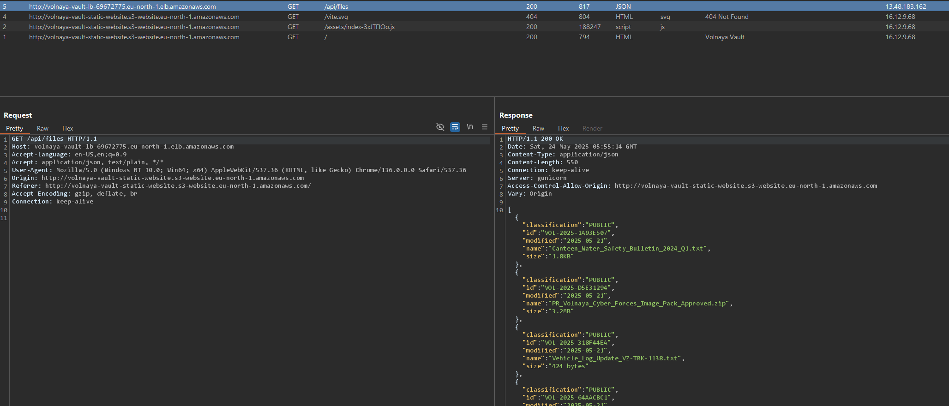
Task: Select history row 5 with /api/files
Action: click(474, 6)
